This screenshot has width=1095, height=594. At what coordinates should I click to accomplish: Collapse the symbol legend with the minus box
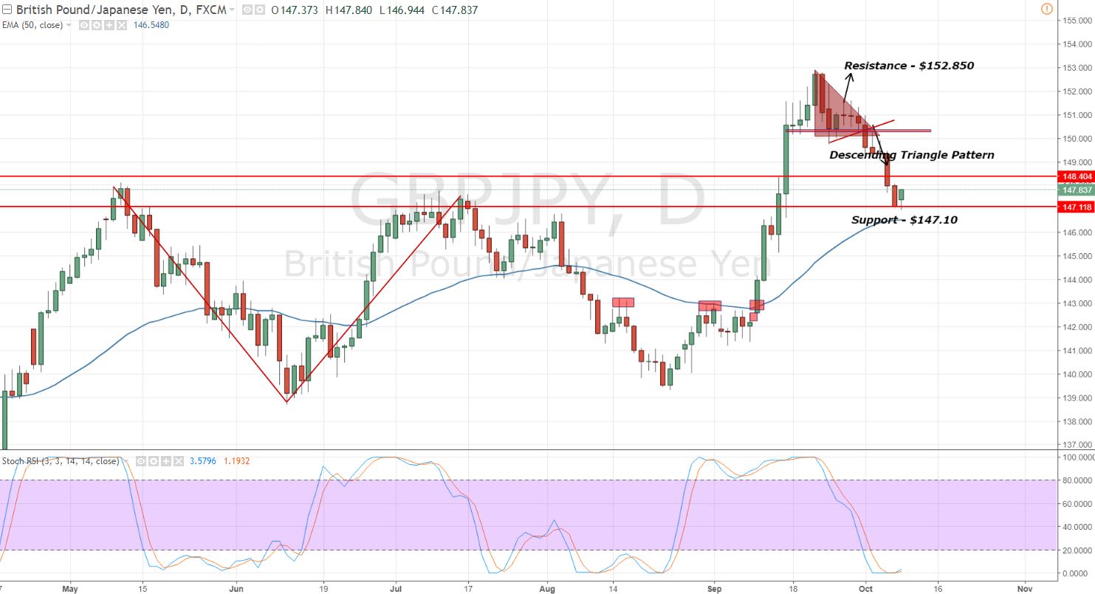tap(6, 9)
